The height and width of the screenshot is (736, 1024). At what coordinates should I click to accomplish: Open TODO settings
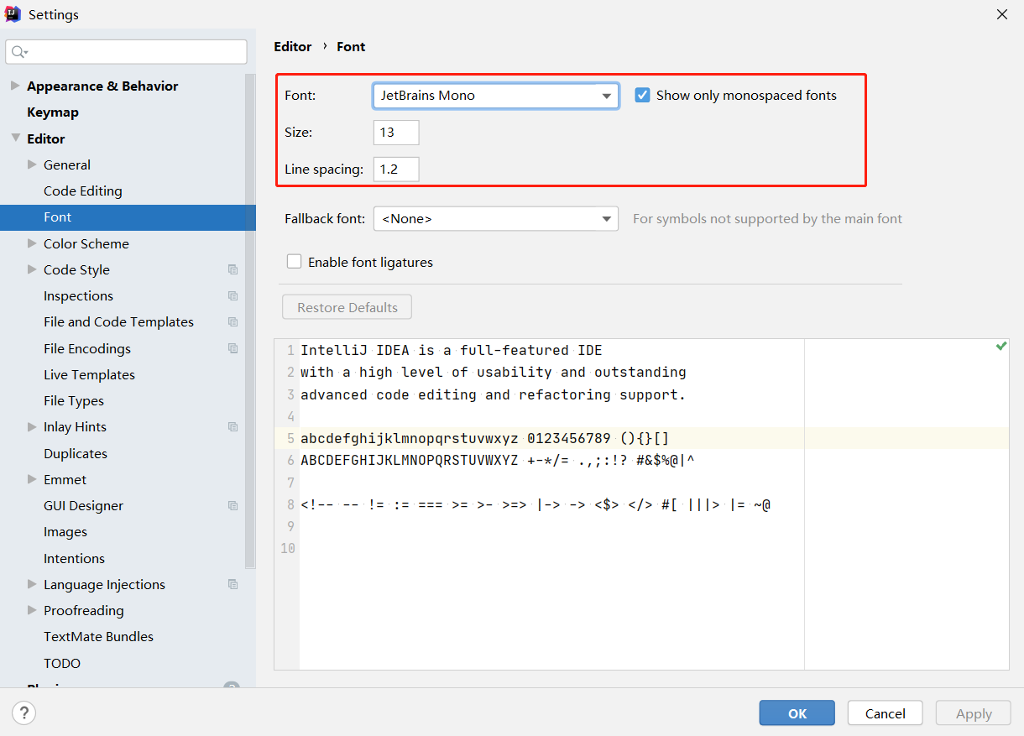[62, 664]
